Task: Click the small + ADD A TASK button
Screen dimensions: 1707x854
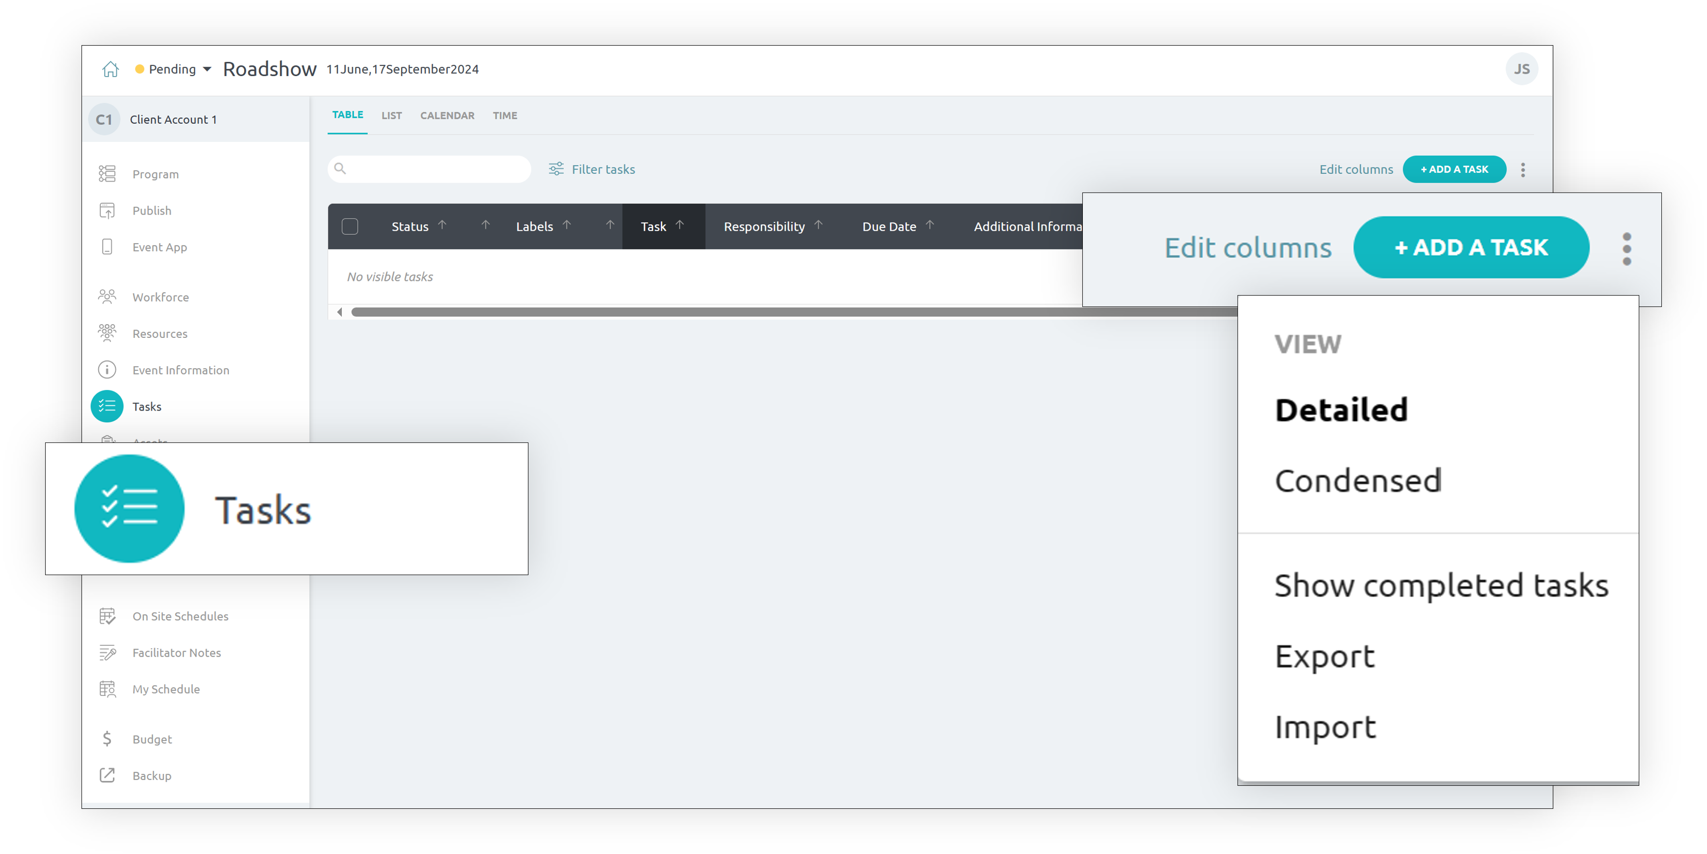Action: (1454, 169)
